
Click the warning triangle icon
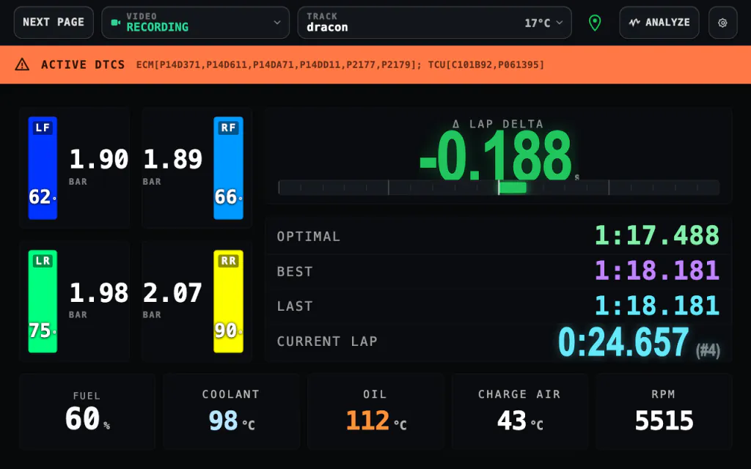(22, 64)
